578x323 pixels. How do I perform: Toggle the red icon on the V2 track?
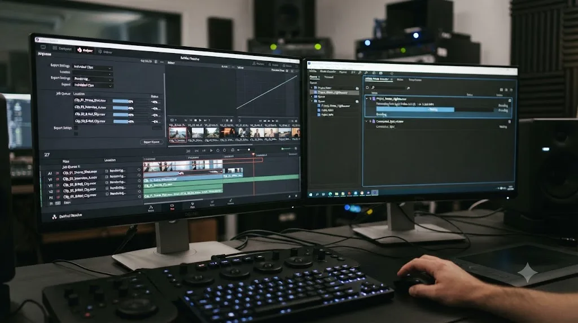coord(58,191)
